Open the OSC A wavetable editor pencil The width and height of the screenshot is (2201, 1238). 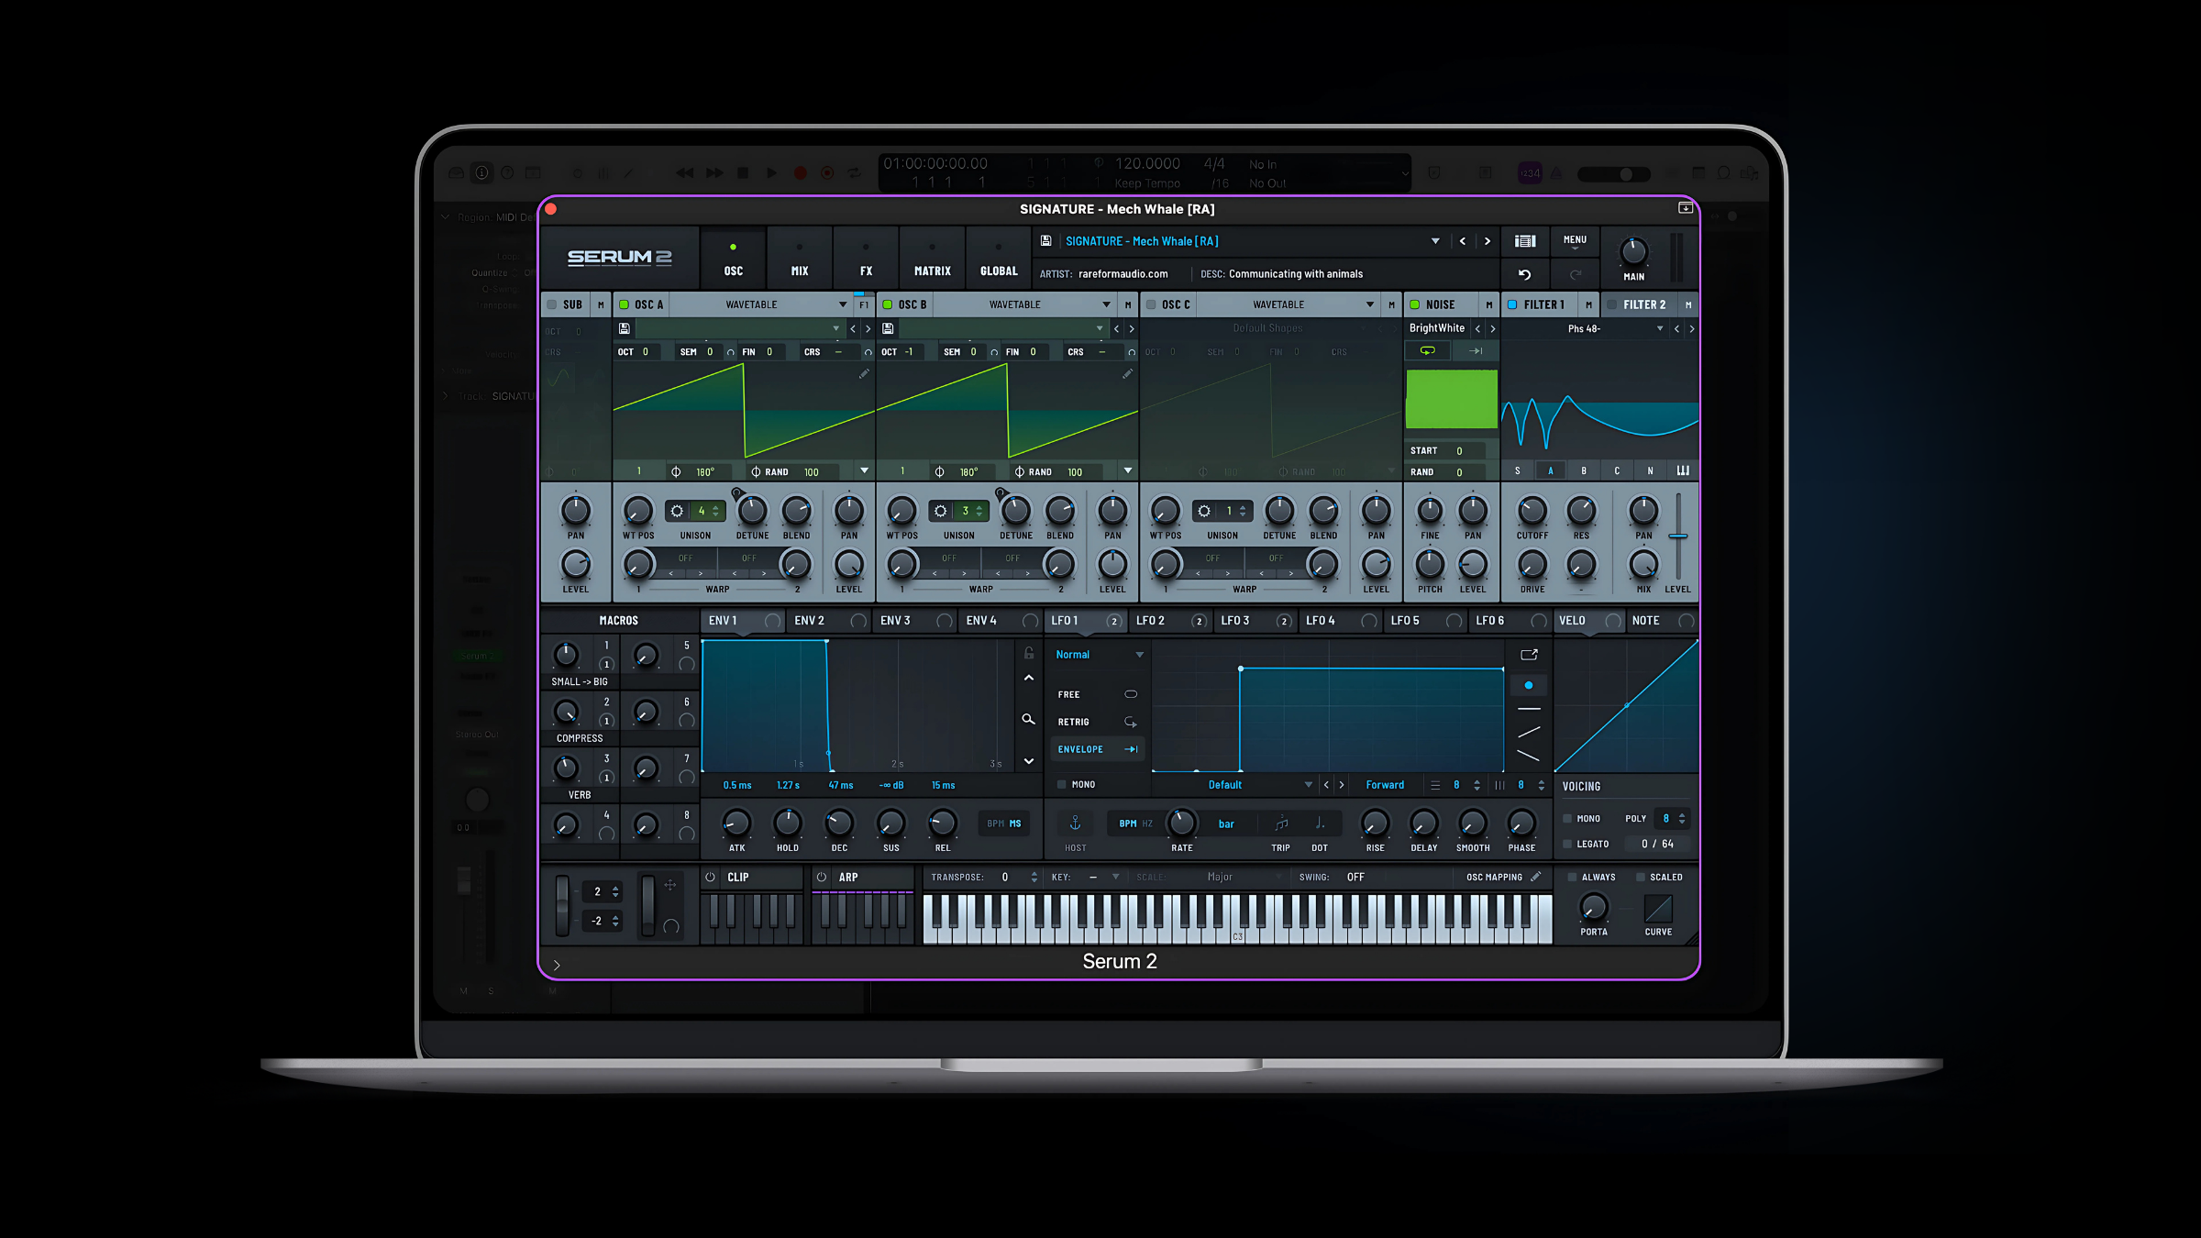(864, 374)
